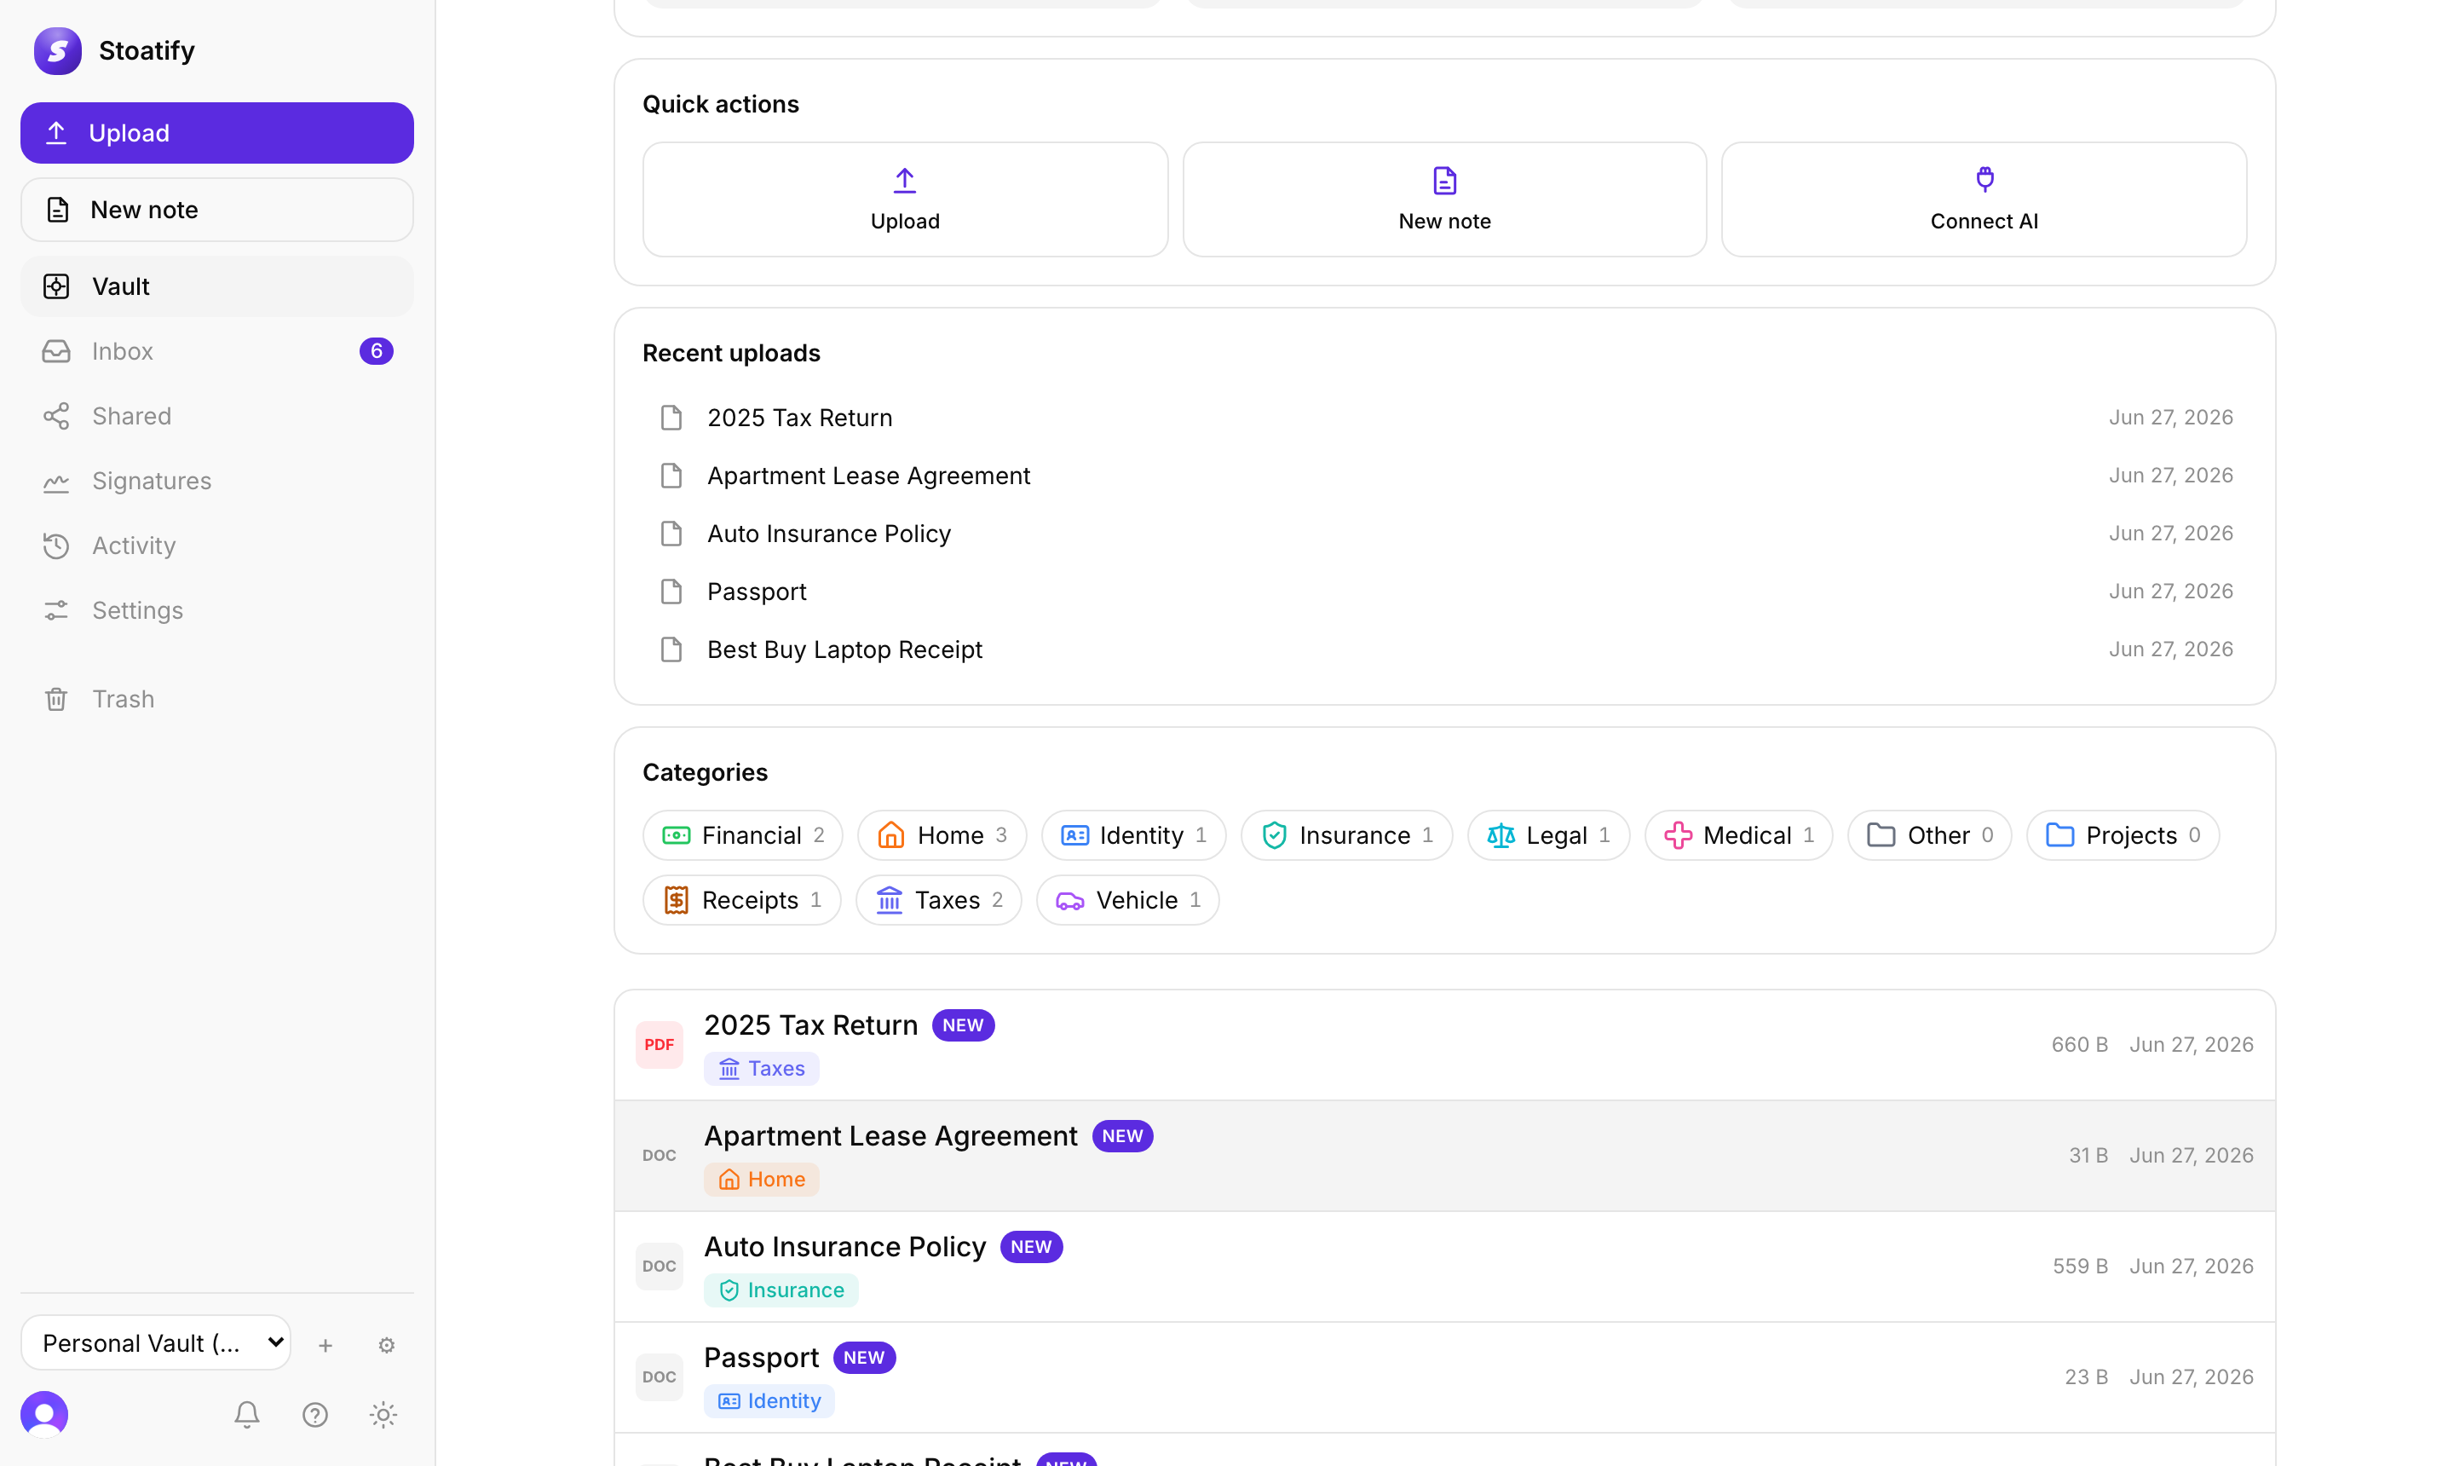Click the purple Upload button in sidebar

tap(217, 133)
